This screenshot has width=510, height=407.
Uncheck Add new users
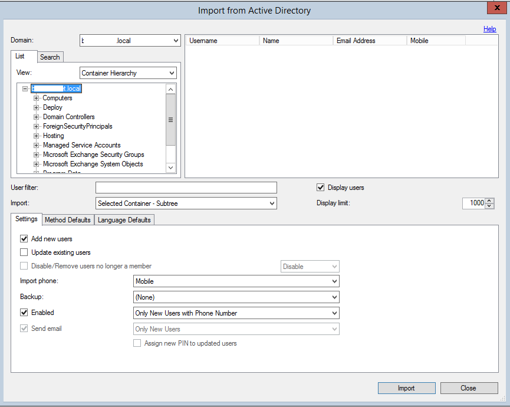click(24, 239)
